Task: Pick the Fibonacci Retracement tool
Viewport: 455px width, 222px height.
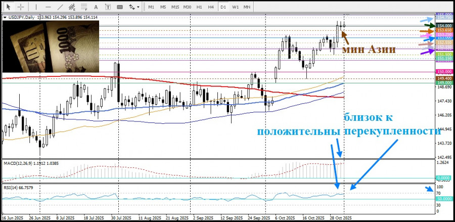Action: point(84,7)
